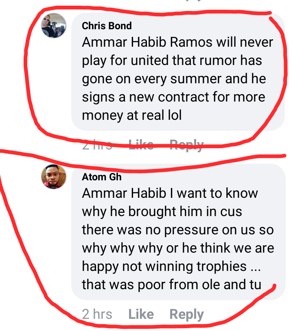Click the Chris Bond commenter name
Screen dimensions: 293x331
point(107,26)
